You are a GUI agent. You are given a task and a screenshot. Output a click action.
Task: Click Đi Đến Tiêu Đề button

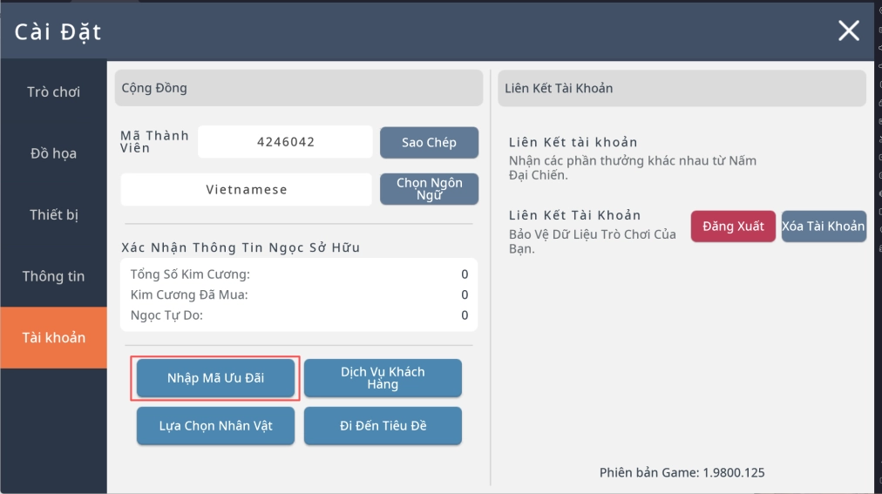[383, 426]
